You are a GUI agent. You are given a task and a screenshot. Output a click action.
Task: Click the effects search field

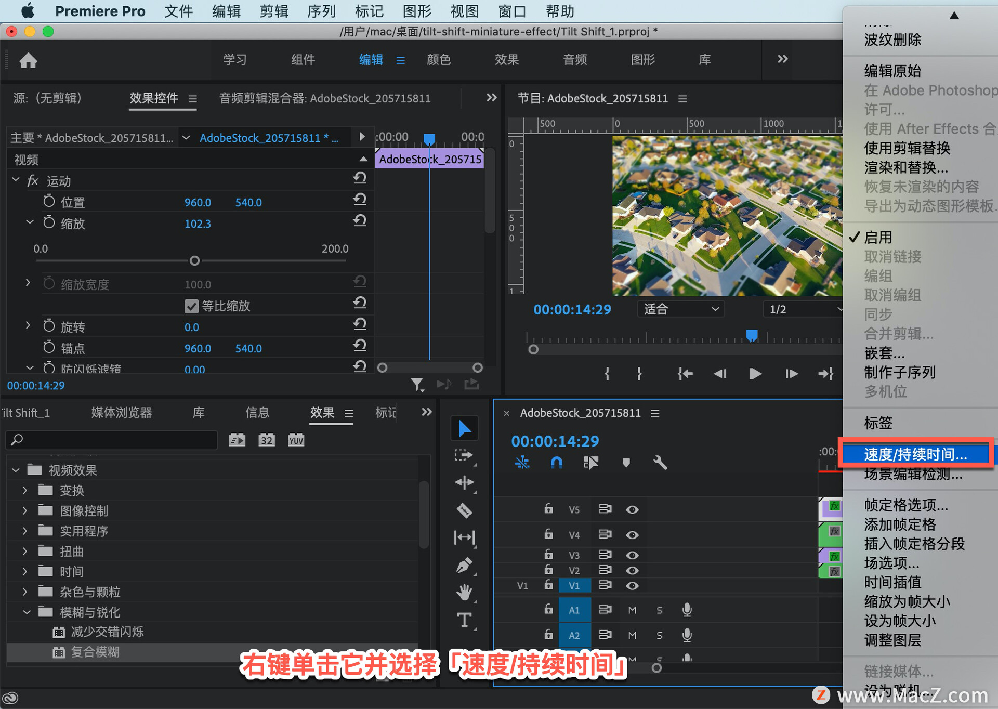click(112, 440)
